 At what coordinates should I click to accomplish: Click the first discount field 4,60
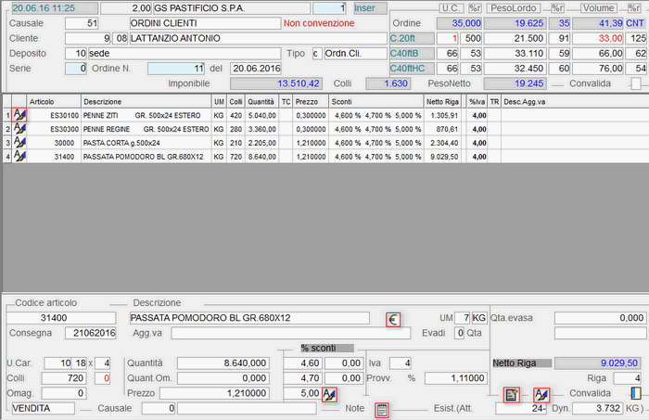pos(302,363)
